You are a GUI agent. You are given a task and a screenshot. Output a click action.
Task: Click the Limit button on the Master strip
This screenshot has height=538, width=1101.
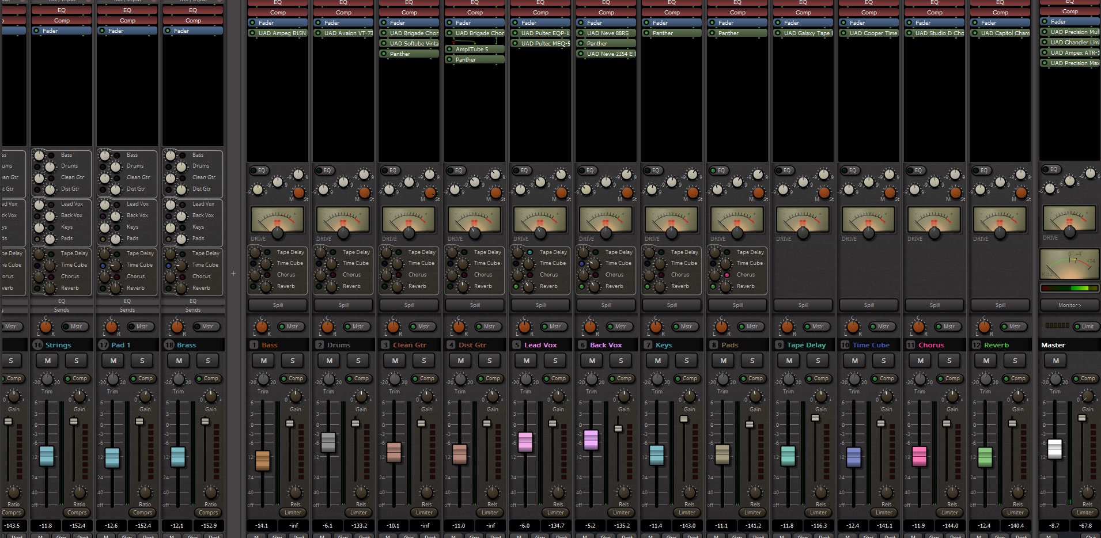(x=1087, y=326)
